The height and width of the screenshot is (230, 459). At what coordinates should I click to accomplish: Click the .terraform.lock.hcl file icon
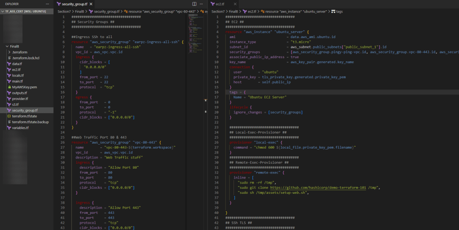9,58
